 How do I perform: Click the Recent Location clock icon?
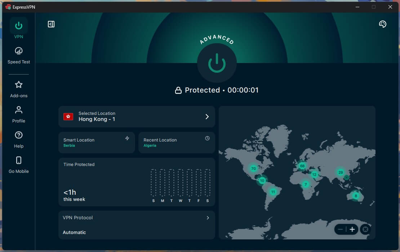pyautogui.click(x=207, y=138)
